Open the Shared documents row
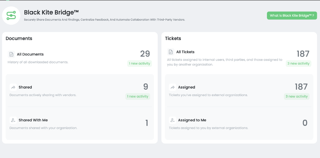This screenshot has height=158, width=320. pyautogui.click(x=25, y=87)
